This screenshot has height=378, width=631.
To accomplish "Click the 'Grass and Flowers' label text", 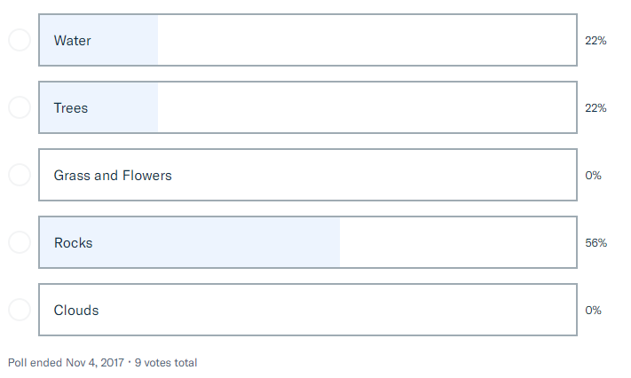I will click(x=113, y=176).
